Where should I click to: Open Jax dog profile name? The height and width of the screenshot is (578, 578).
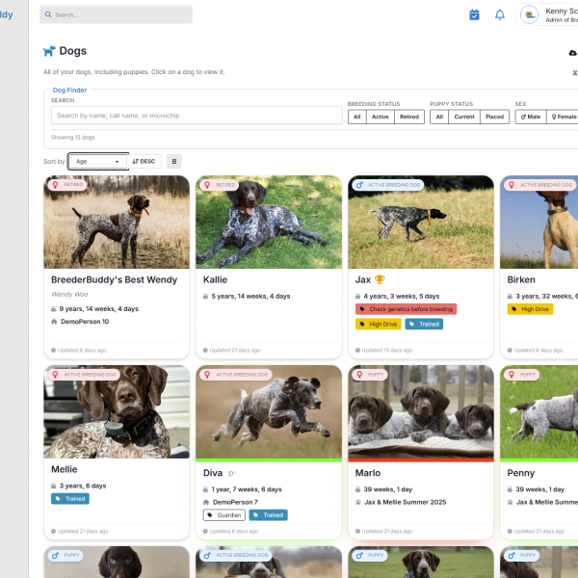coord(363,279)
